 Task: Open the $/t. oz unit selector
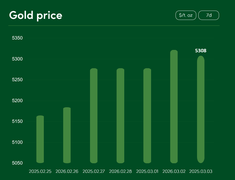pos(186,15)
